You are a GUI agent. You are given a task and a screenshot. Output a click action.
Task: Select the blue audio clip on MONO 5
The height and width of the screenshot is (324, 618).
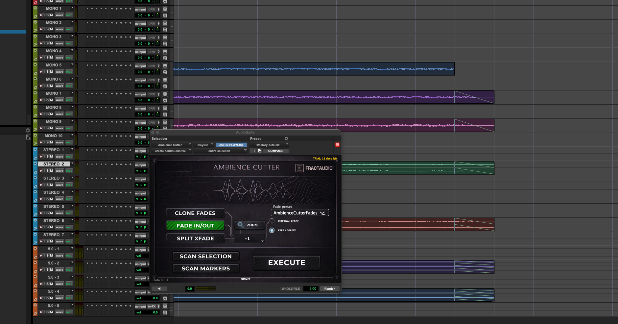314,69
